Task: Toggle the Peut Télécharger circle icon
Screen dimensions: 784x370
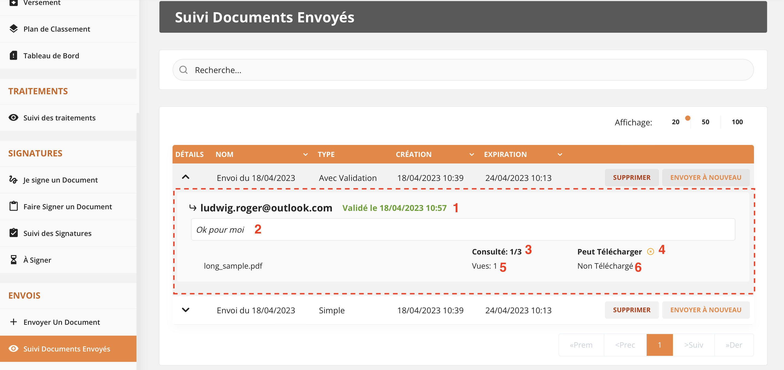Action: [x=651, y=251]
